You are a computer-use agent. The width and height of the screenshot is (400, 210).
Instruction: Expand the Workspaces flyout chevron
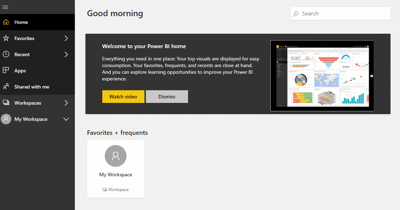(x=66, y=103)
